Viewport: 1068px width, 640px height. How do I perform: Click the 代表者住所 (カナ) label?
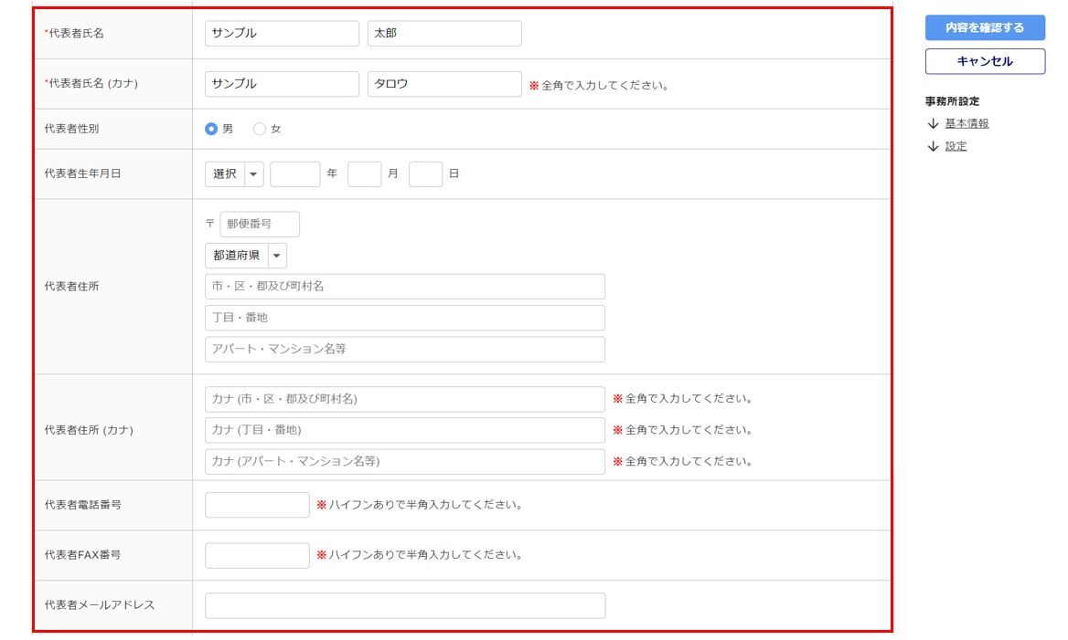(x=89, y=430)
